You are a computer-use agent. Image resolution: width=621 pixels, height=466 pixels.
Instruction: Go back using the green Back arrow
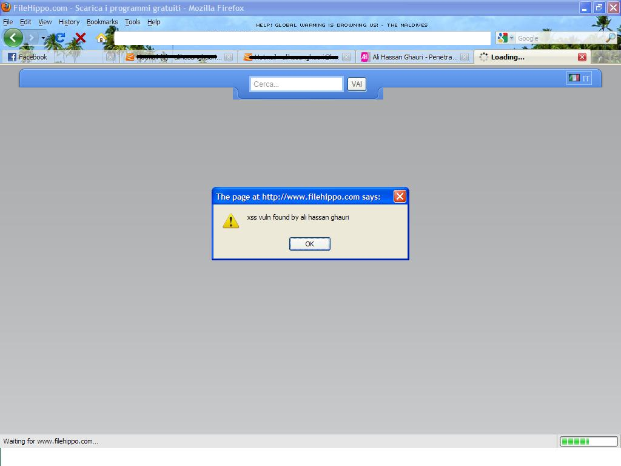pos(13,38)
